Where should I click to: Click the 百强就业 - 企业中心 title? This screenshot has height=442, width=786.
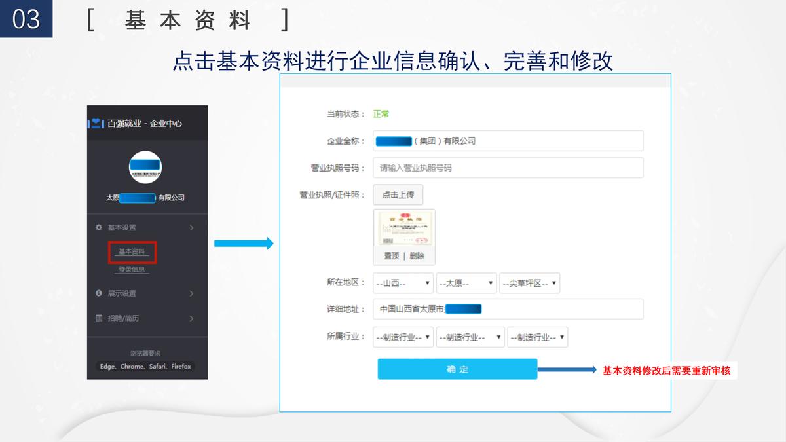coord(145,123)
